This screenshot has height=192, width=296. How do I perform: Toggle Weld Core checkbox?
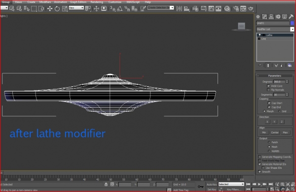coord(268,86)
